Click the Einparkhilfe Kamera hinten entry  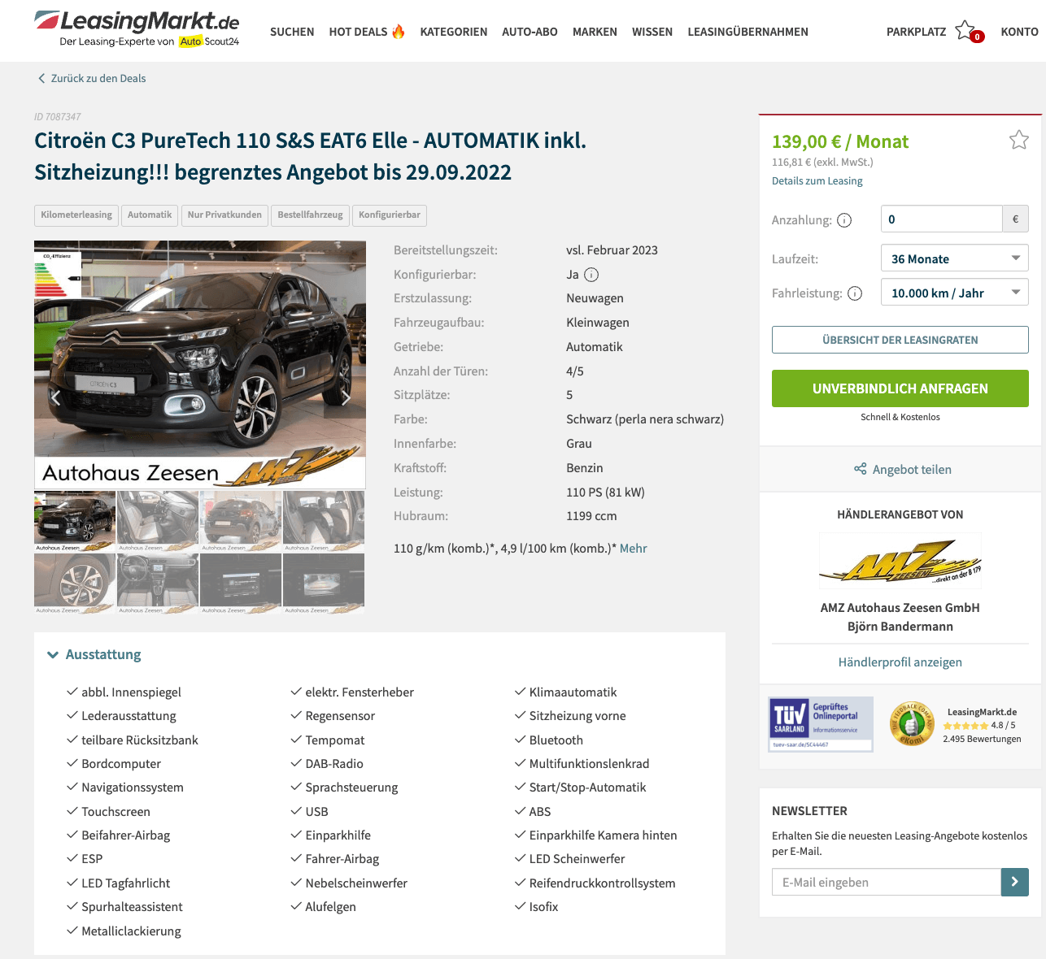coord(603,835)
